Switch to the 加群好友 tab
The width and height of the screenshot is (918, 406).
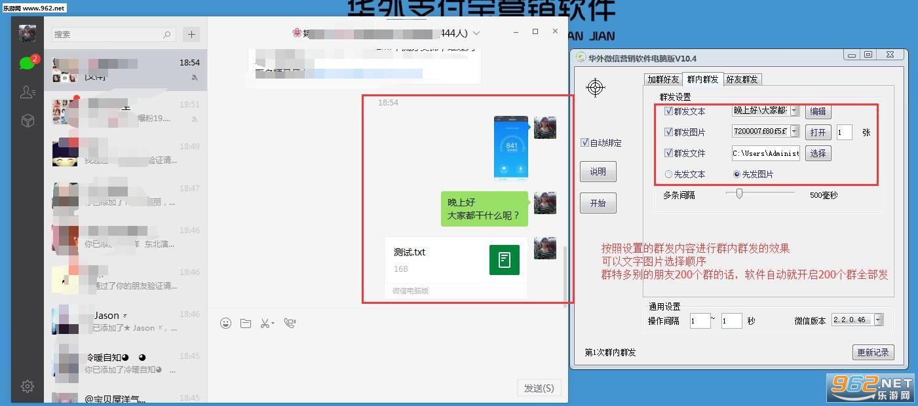[663, 79]
